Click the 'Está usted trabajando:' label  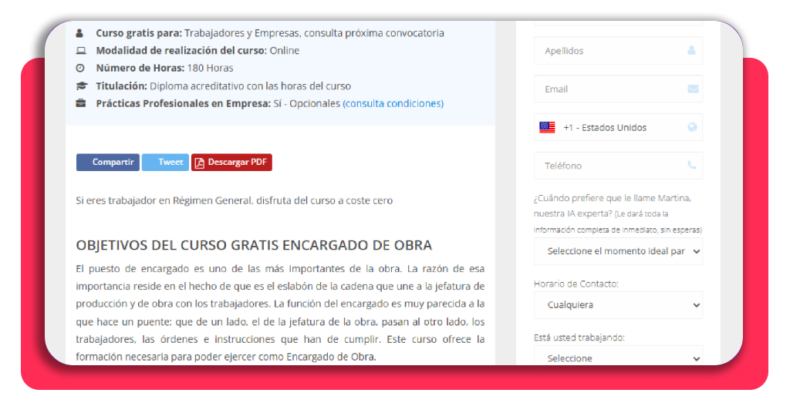coord(579,337)
